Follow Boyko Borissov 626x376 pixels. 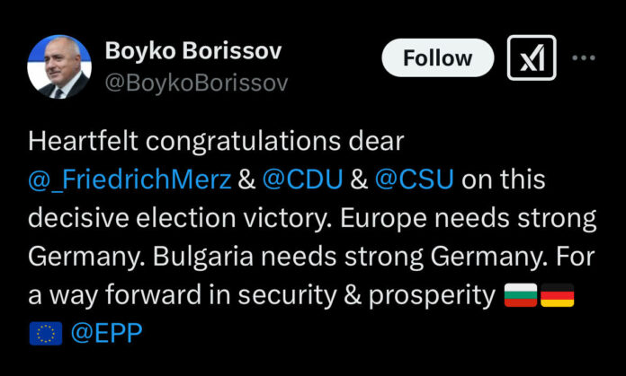(x=437, y=58)
